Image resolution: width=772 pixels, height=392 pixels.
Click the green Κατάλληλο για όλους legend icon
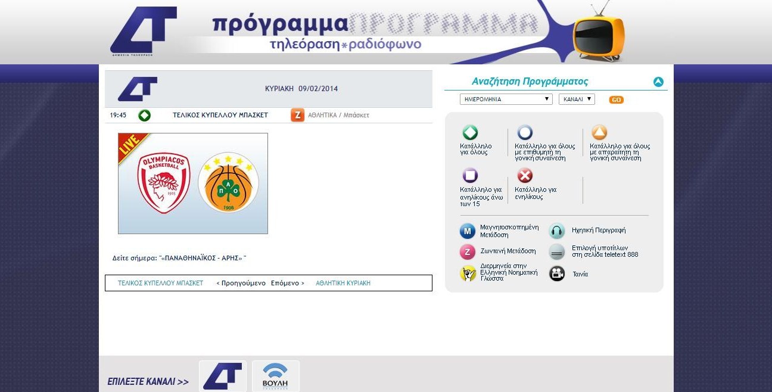point(470,132)
